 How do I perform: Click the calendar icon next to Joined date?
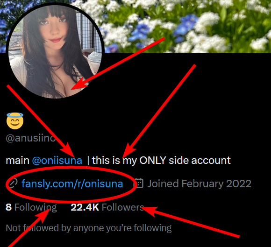139,183
